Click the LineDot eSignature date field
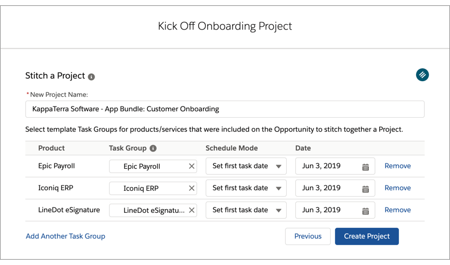 (335, 210)
